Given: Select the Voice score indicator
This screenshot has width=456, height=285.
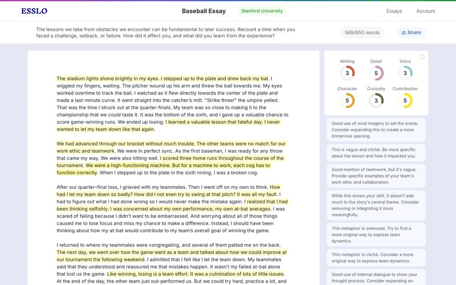Looking at the screenshot, I should (405, 73).
